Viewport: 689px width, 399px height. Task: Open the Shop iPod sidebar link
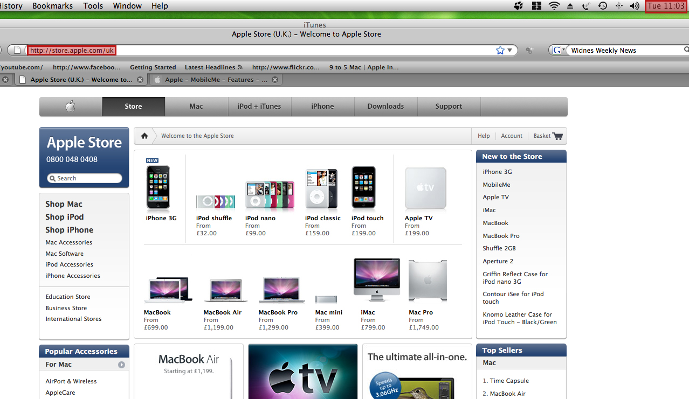[65, 217]
